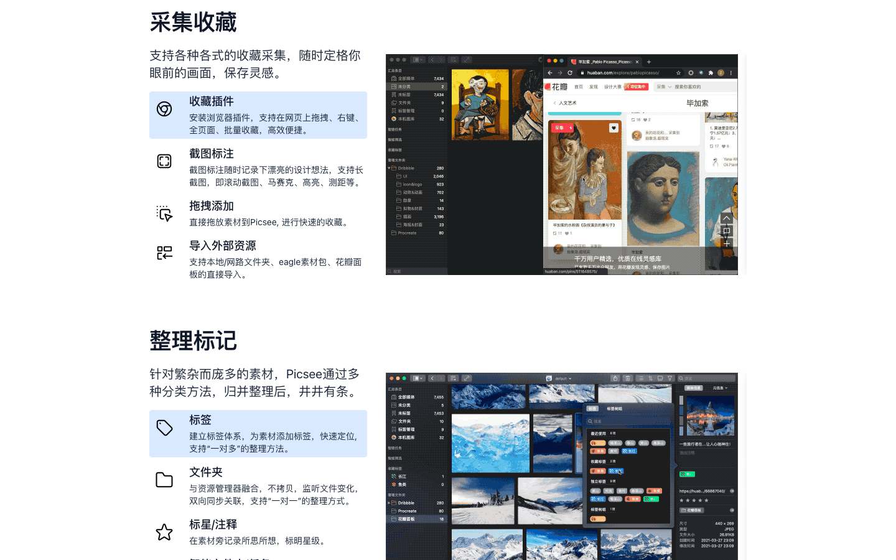Click the red 采集 button on the painting
The height and width of the screenshot is (560, 896).
(562, 128)
